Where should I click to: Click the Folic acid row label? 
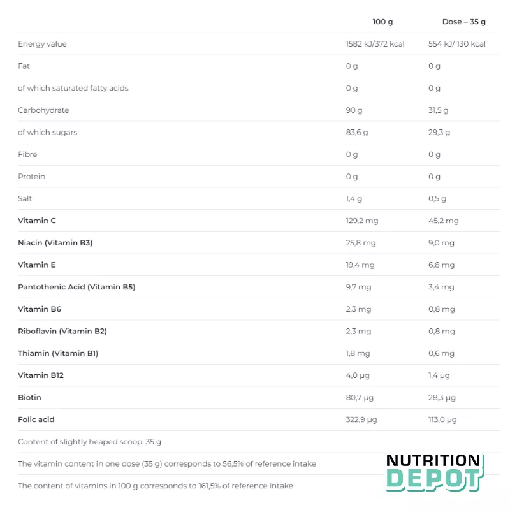[x=36, y=419]
